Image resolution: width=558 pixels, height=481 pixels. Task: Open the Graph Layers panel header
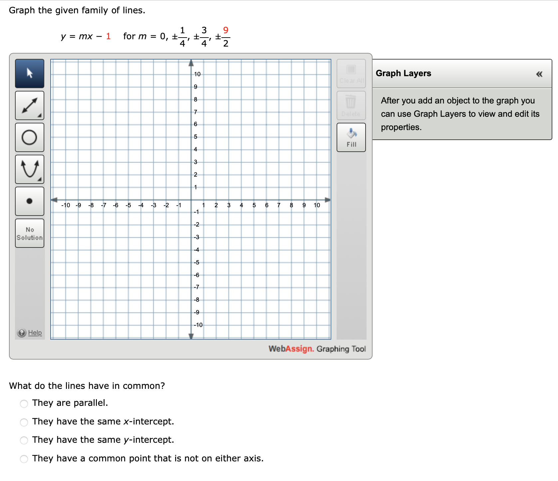pyautogui.click(x=403, y=73)
